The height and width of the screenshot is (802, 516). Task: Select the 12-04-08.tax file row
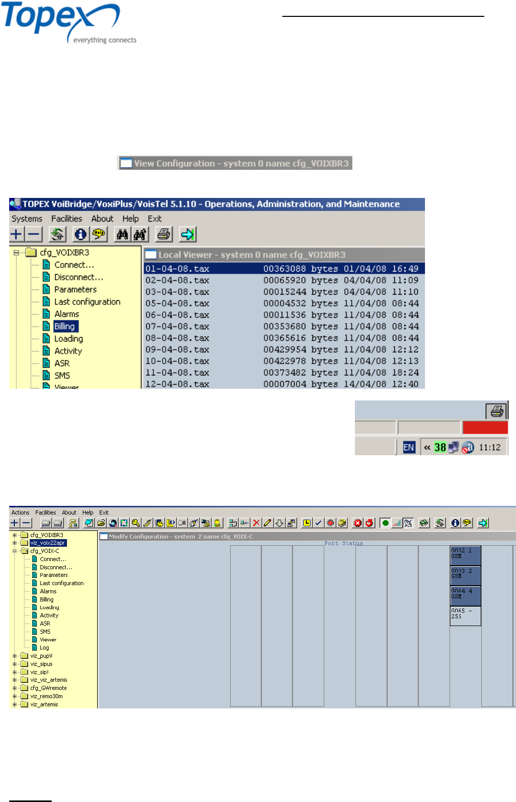click(x=284, y=384)
